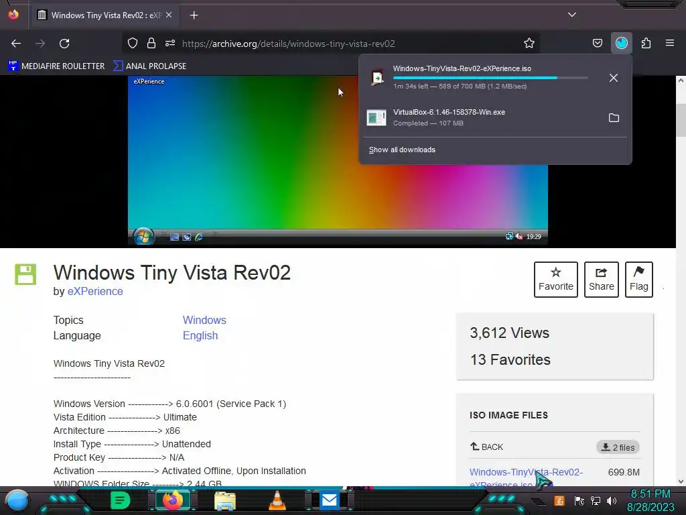Open a new browser tab
This screenshot has height=515, width=686.
coord(194,15)
